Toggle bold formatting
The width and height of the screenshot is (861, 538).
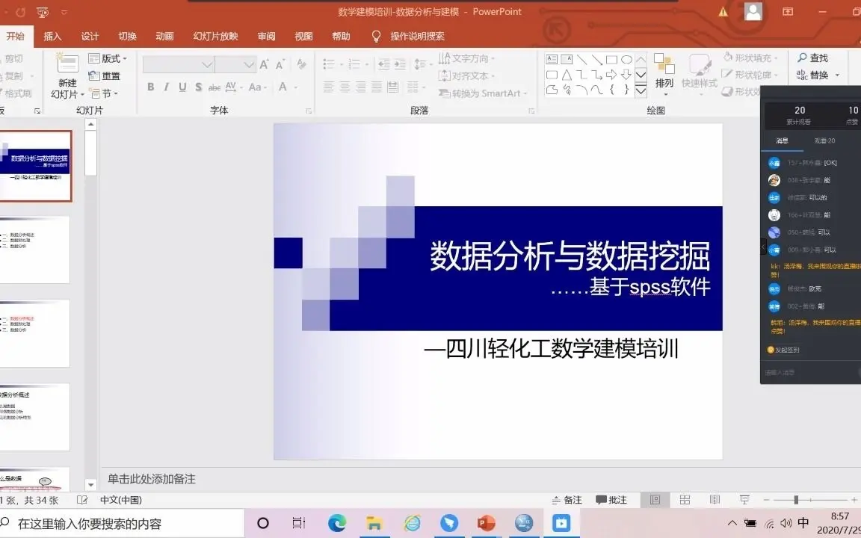pos(150,87)
